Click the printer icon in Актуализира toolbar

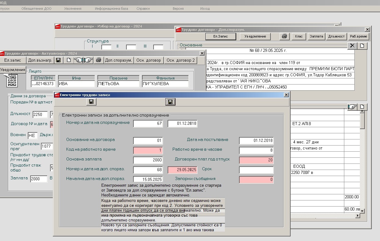point(98,60)
